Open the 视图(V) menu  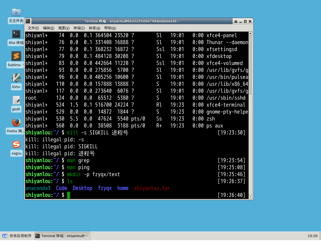point(64,28)
